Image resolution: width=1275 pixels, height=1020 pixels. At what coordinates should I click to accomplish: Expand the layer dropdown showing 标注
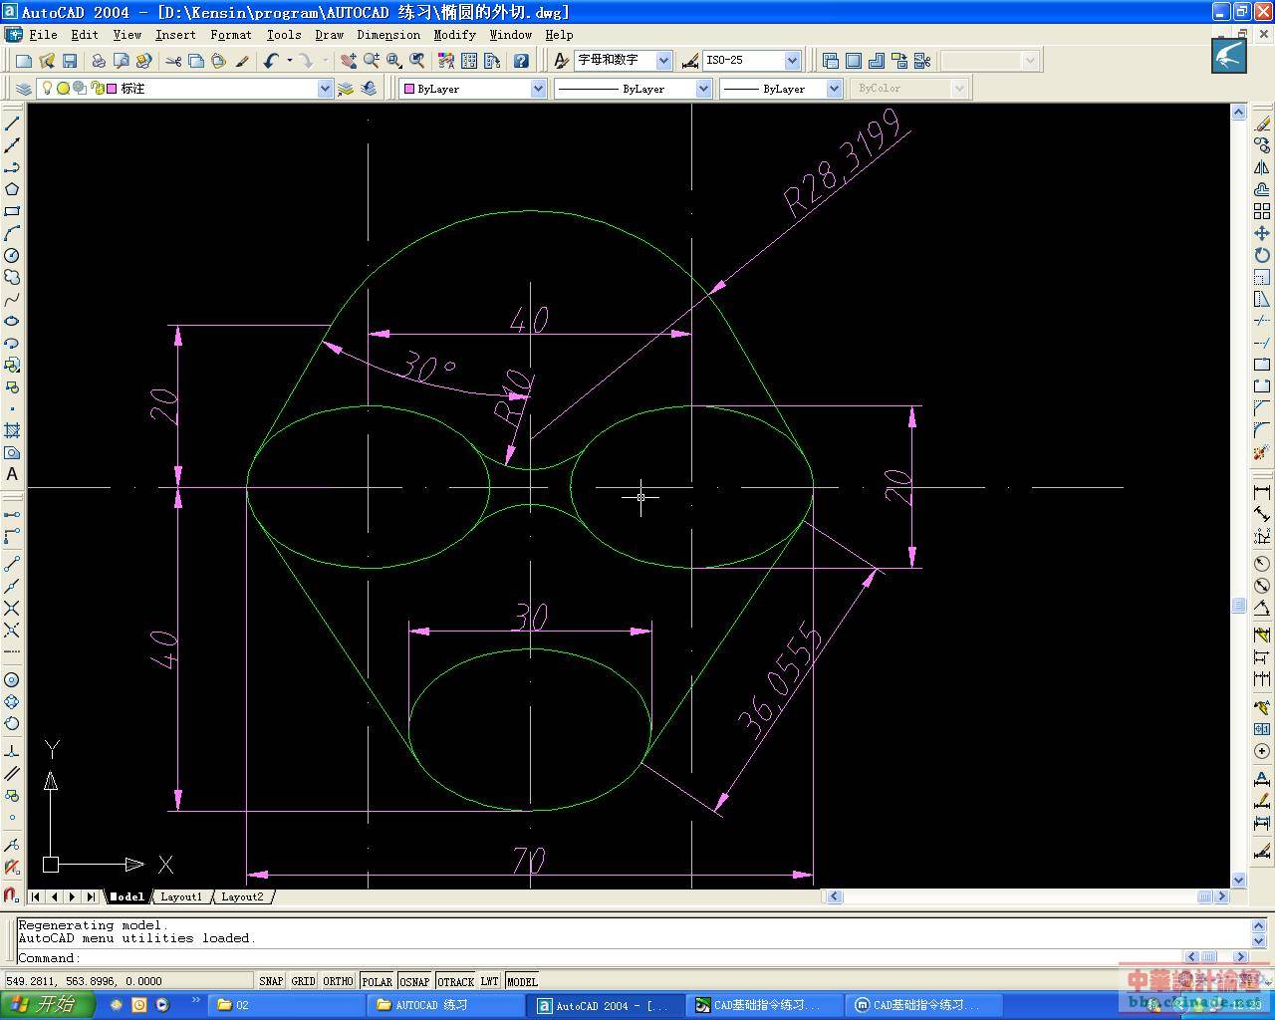(x=324, y=89)
